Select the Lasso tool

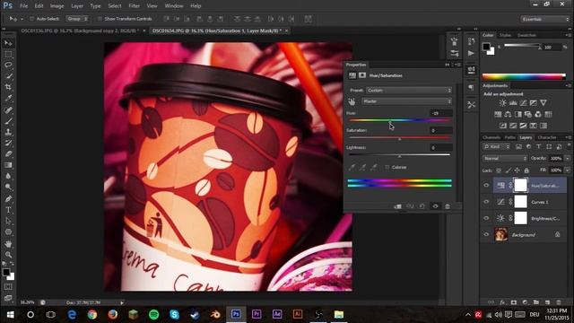[8, 65]
